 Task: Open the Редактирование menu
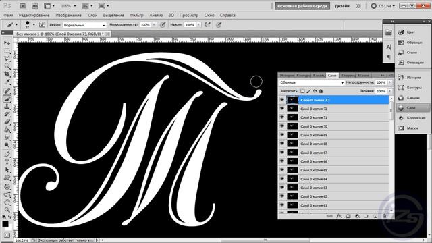(34, 15)
